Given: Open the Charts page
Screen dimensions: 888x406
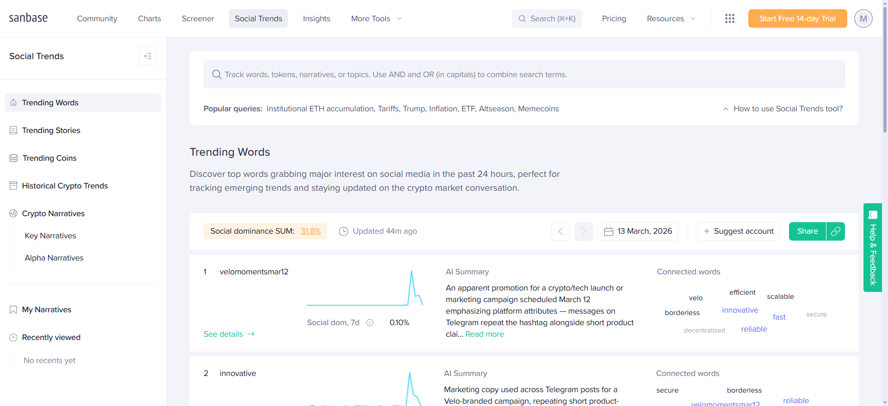Looking at the screenshot, I should [x=149, y=18].
